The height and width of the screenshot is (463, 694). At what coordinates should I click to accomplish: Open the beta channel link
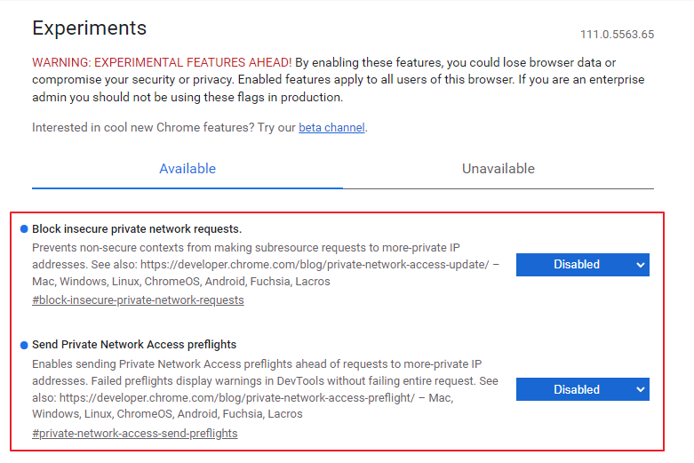coord(332,127)
